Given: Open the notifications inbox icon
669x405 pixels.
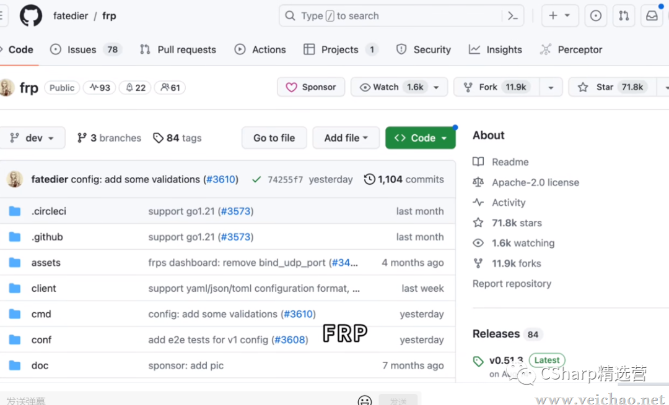Looking at the screenshot, I should click(652, 15).
